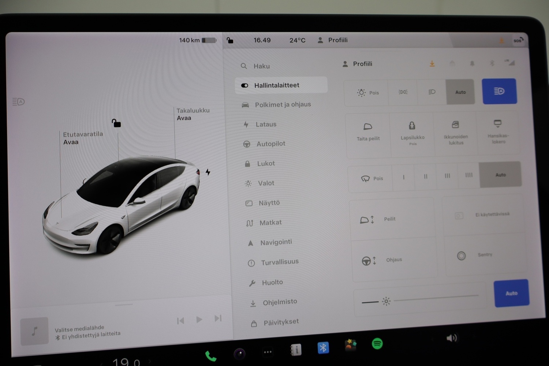
Task: Open the Näyttö display settings
Action: tap(262, 203)
